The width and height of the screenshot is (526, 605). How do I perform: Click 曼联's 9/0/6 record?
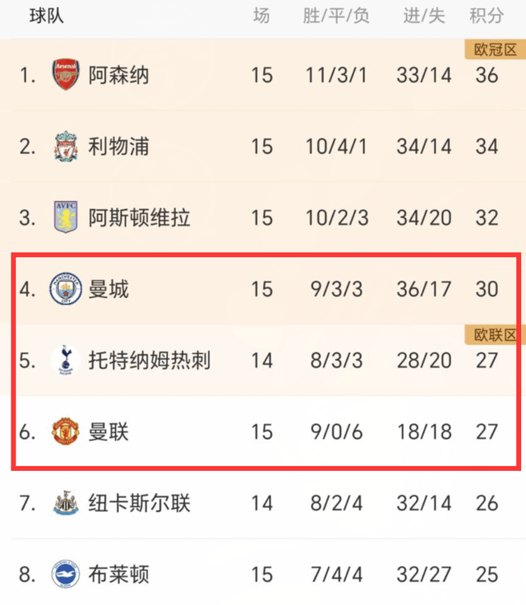pyautogui.click(x=336, y=432)
